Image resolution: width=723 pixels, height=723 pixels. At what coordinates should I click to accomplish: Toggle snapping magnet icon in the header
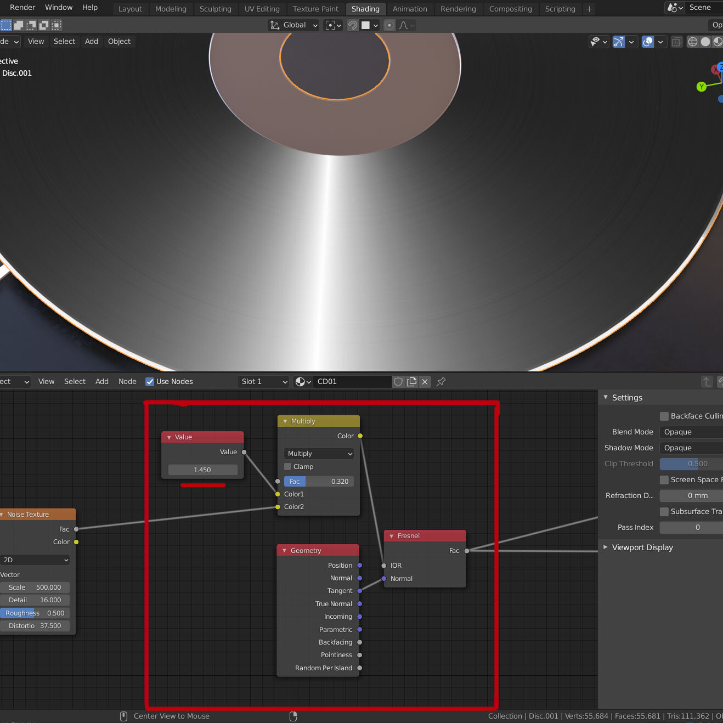353,25
